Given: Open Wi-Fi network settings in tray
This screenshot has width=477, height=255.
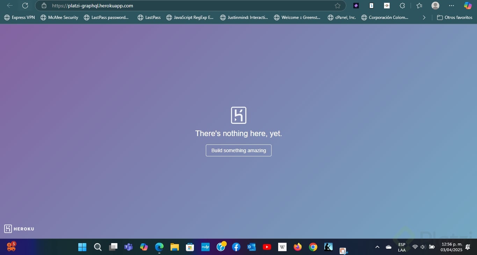Looking at the screenshot, I should (x=415, y=247).
